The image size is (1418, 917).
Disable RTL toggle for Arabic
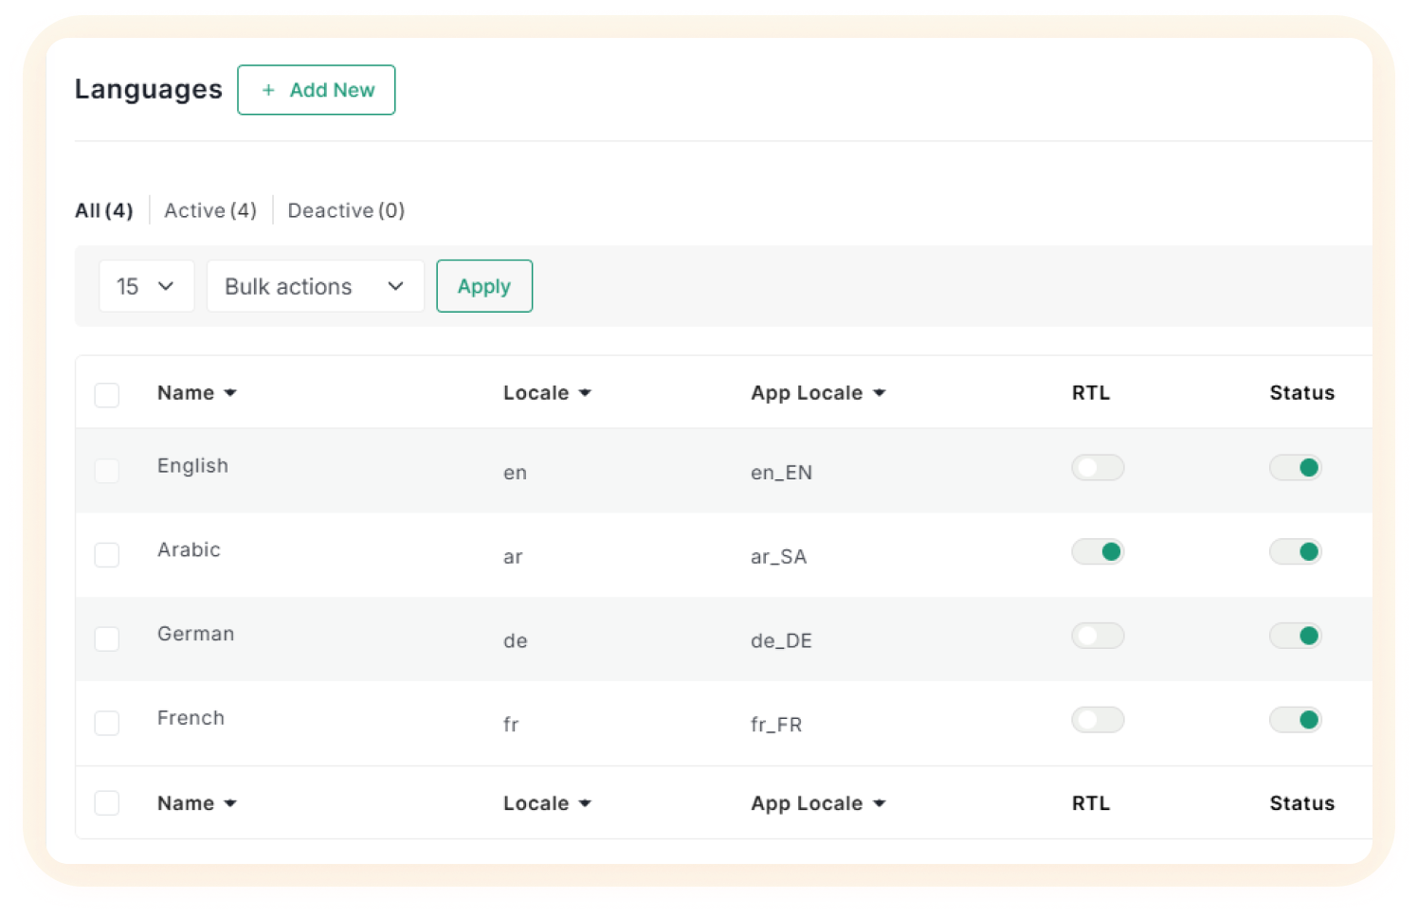click(1098, 551)
